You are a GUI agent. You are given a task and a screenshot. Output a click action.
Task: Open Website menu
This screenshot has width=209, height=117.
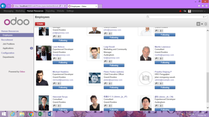(60, 11)
